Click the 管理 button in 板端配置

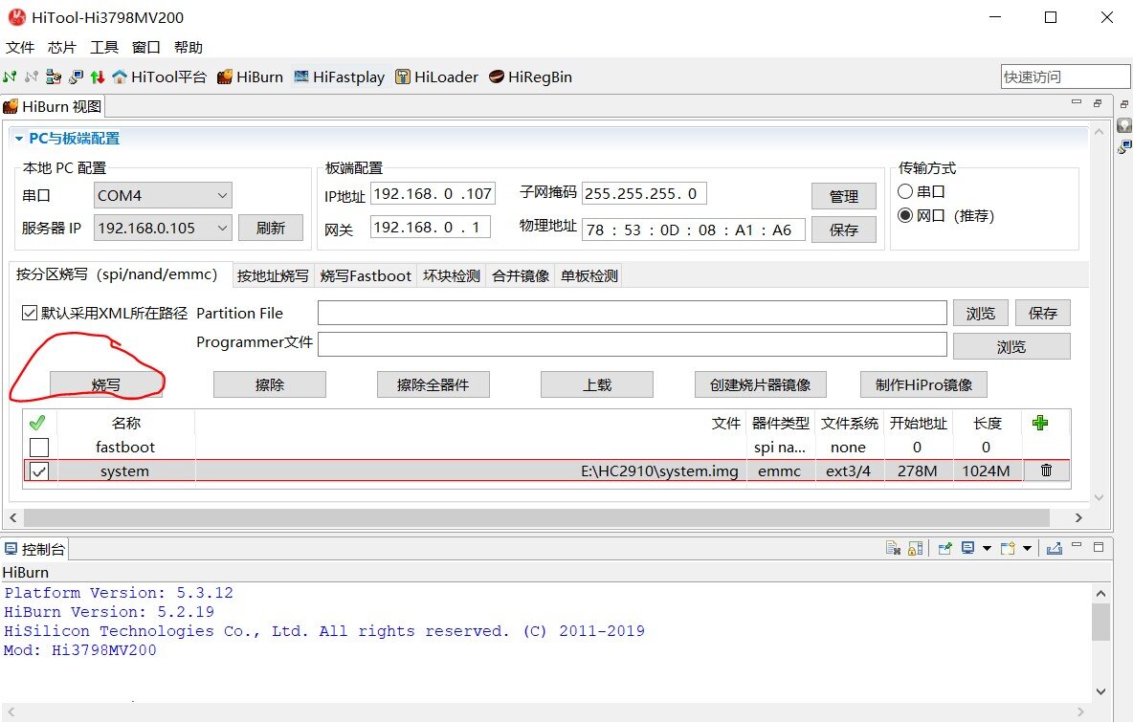[x=844, y=196]
